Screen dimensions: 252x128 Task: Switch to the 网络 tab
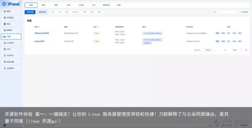tap(69, 5)
